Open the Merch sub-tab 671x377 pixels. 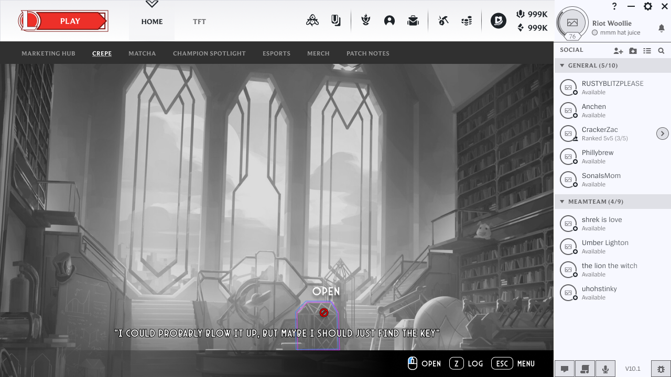click(318, 53)
